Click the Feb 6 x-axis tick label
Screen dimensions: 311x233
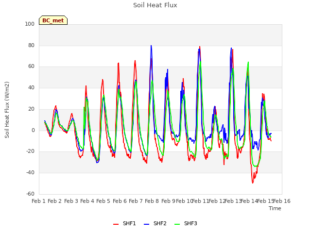120,201
